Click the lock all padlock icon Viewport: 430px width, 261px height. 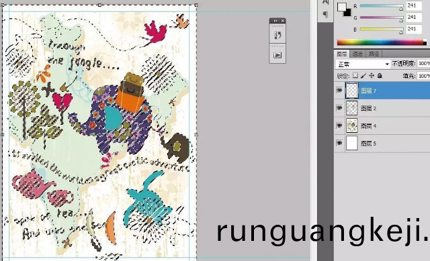click(x=380, y=76)
